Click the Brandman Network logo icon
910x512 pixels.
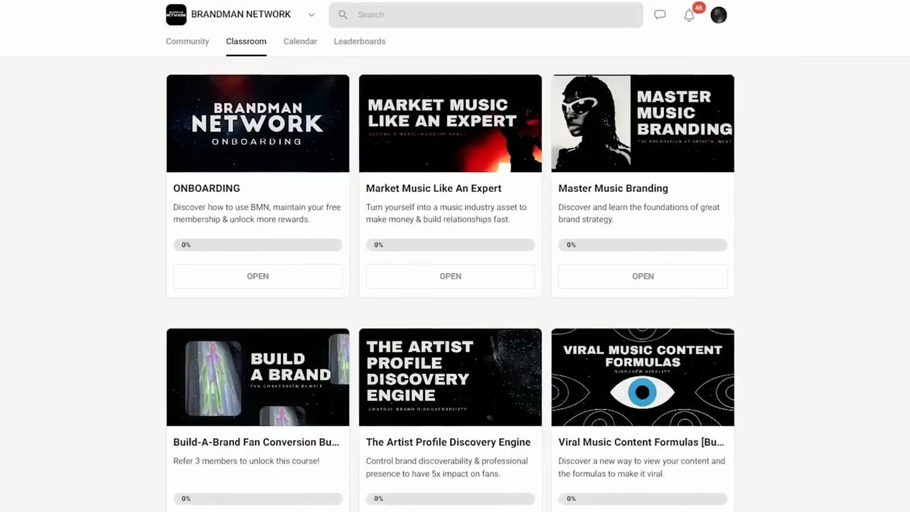click(176, 15)
